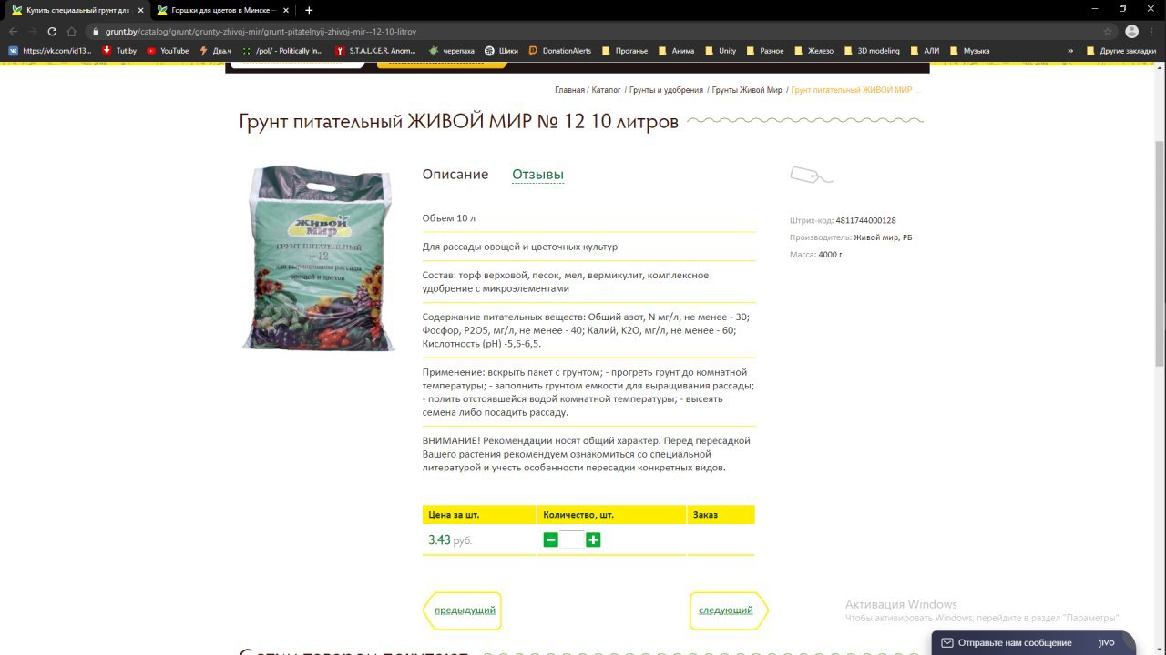Bookmark this page with the star icon

pos(1108,31)
